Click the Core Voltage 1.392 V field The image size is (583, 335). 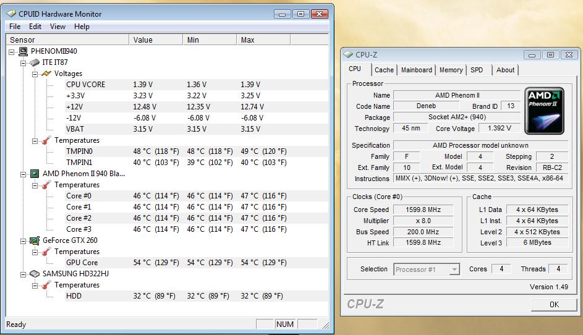500,129
